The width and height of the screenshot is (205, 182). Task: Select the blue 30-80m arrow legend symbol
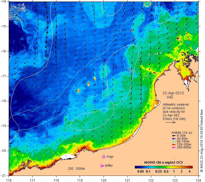click(x=174, y=139)
